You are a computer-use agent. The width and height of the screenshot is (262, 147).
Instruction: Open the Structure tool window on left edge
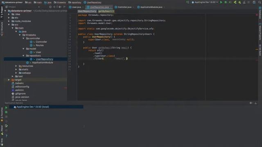click(x=2, y=29)
